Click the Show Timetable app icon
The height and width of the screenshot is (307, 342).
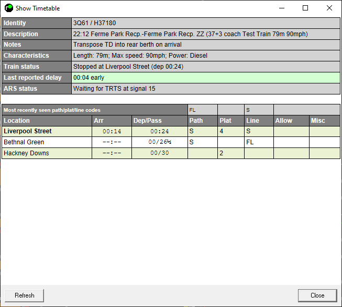coord(9,8)
